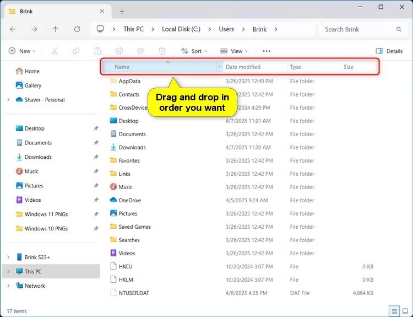Go up one folder level

(56, 29)
